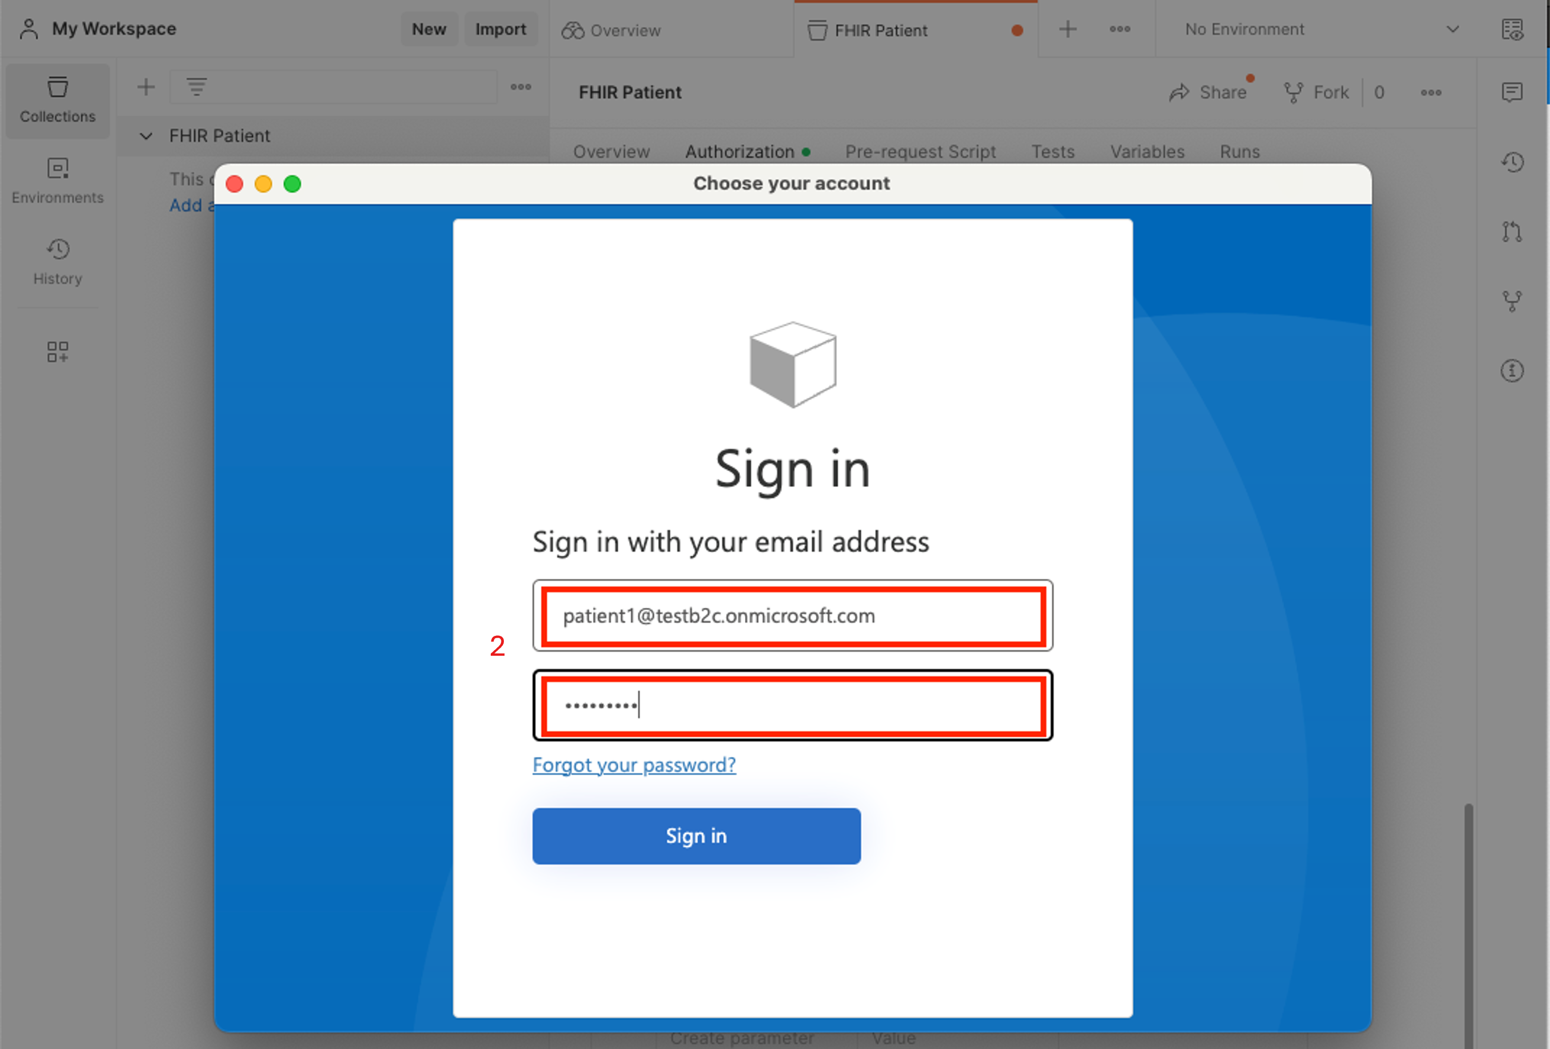Click the Sign in button
This screenshot has height=1049, width=1550.
pos(696,836)
